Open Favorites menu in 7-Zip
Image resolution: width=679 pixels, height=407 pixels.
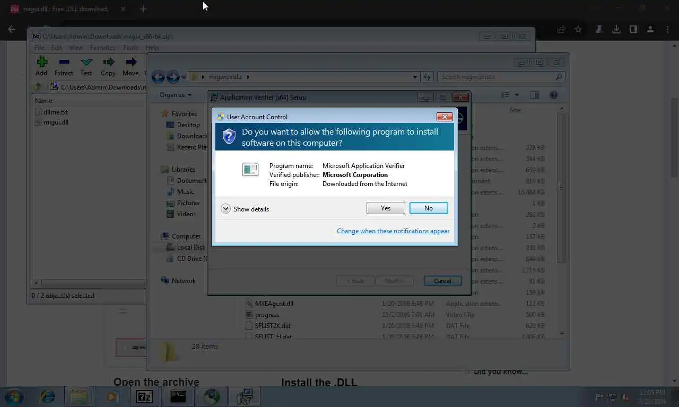tap(102, 48)
